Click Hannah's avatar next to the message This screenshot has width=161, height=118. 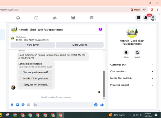13,87
